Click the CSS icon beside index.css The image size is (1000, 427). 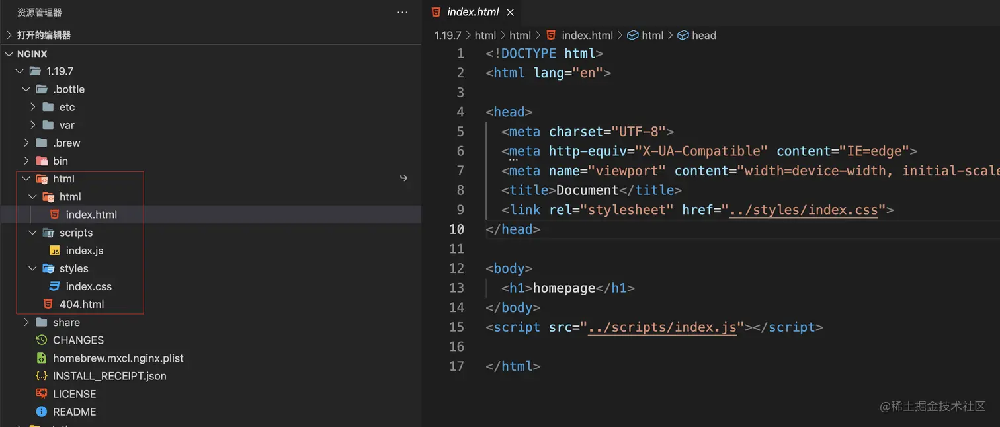point(55,286)
